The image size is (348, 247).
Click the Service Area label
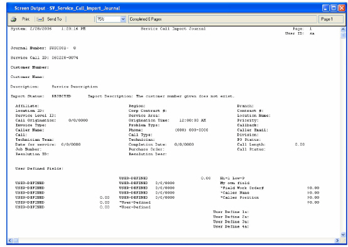[x=144, y=116]
